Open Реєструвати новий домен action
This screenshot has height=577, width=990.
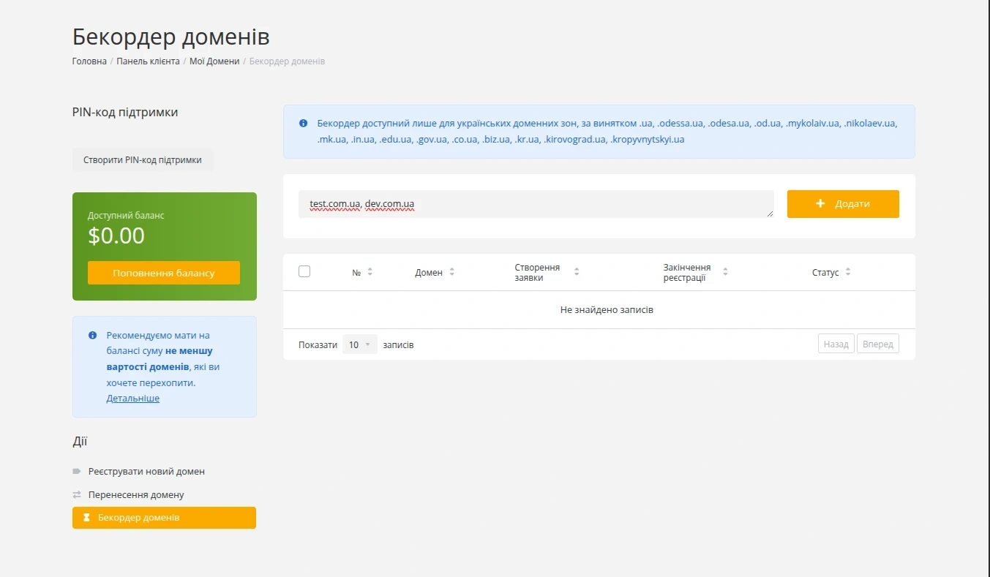[x=146, y=472]
